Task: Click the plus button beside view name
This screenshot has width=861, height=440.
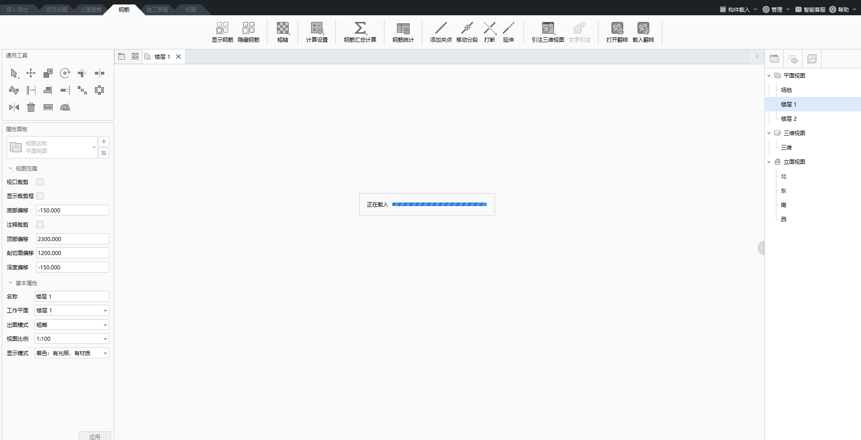Action: (x=104, y=141)
